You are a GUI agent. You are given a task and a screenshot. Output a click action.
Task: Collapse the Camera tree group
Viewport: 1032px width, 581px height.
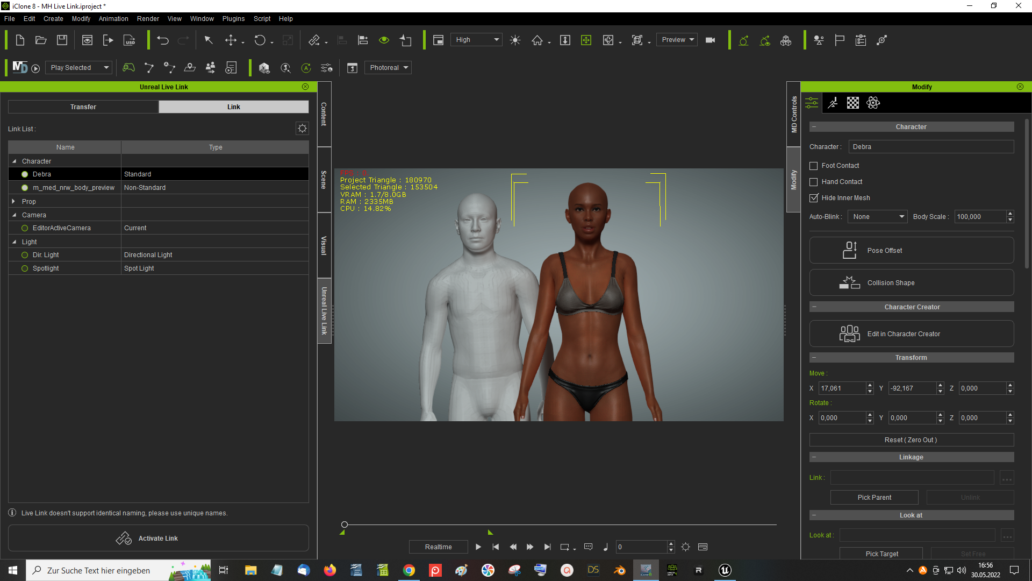[15, 215]
